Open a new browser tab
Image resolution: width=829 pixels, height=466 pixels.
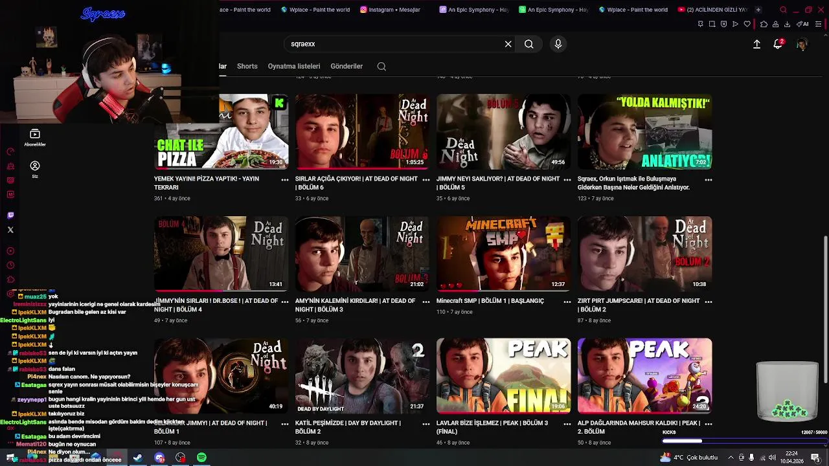[x=758, y=10]
